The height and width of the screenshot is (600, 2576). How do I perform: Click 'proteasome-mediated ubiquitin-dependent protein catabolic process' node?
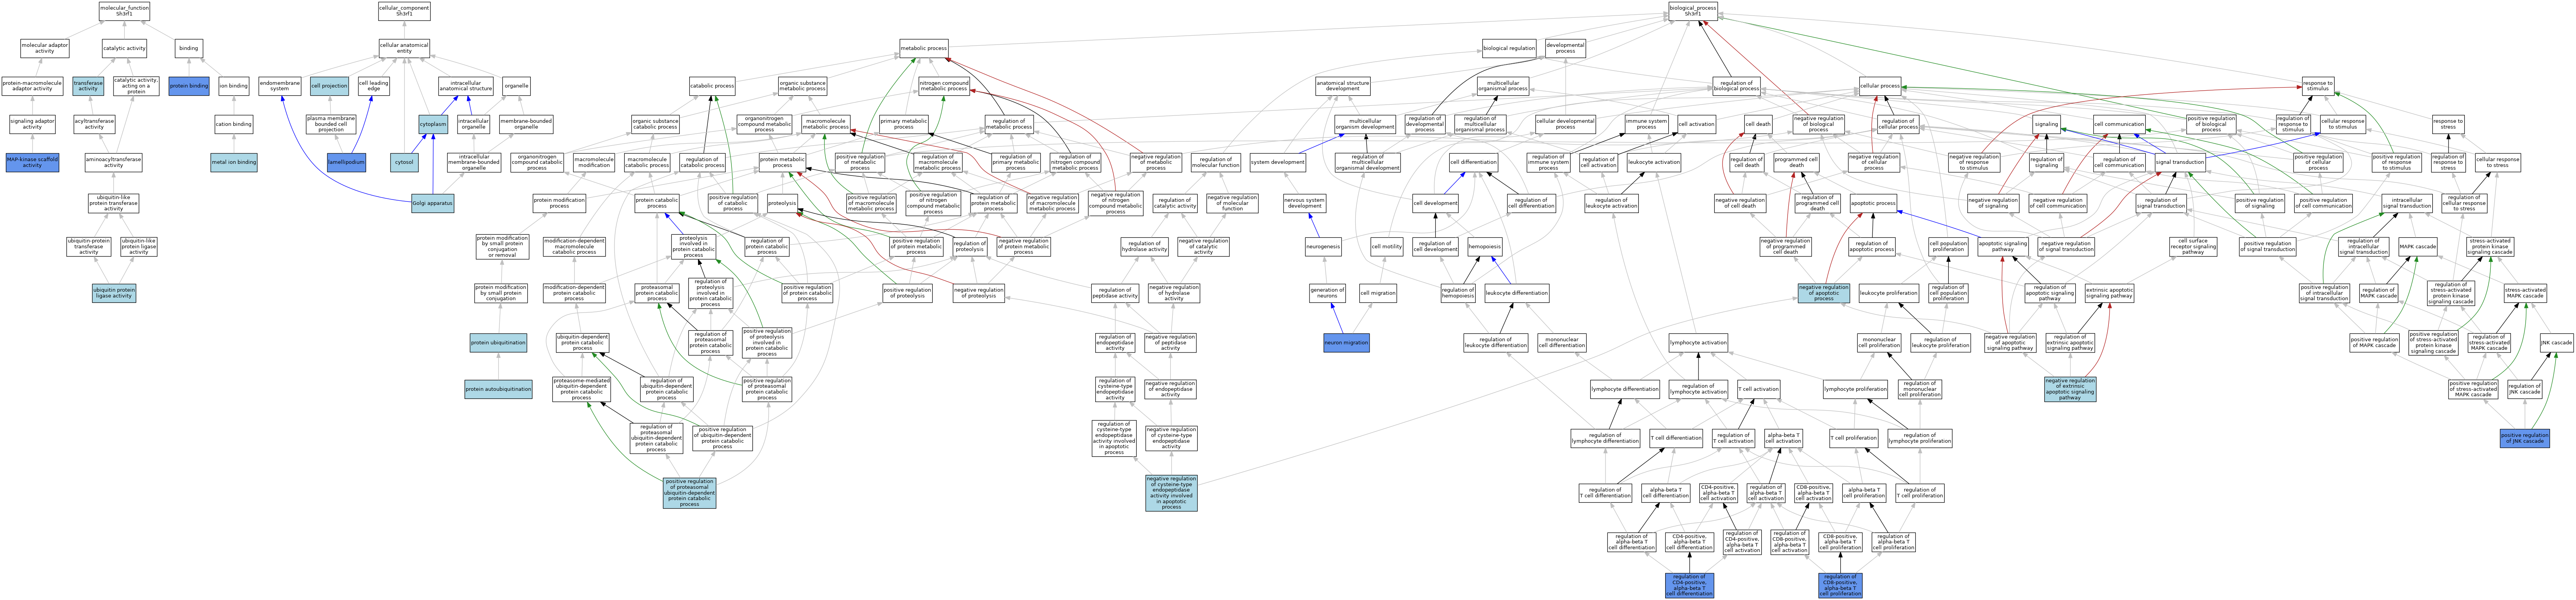coord(582,389)
